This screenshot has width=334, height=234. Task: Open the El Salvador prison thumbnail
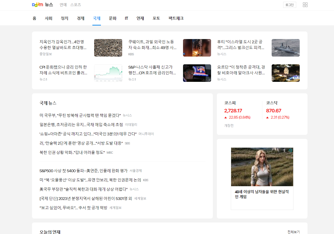108,48
